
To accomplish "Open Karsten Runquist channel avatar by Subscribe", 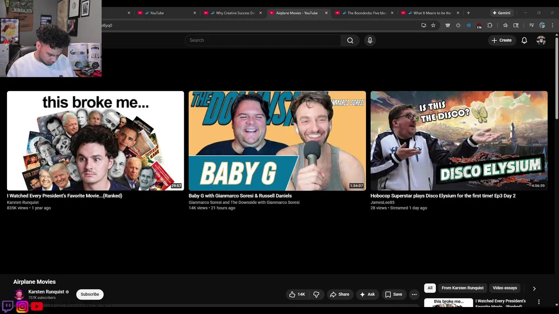I will pos(19,294).
